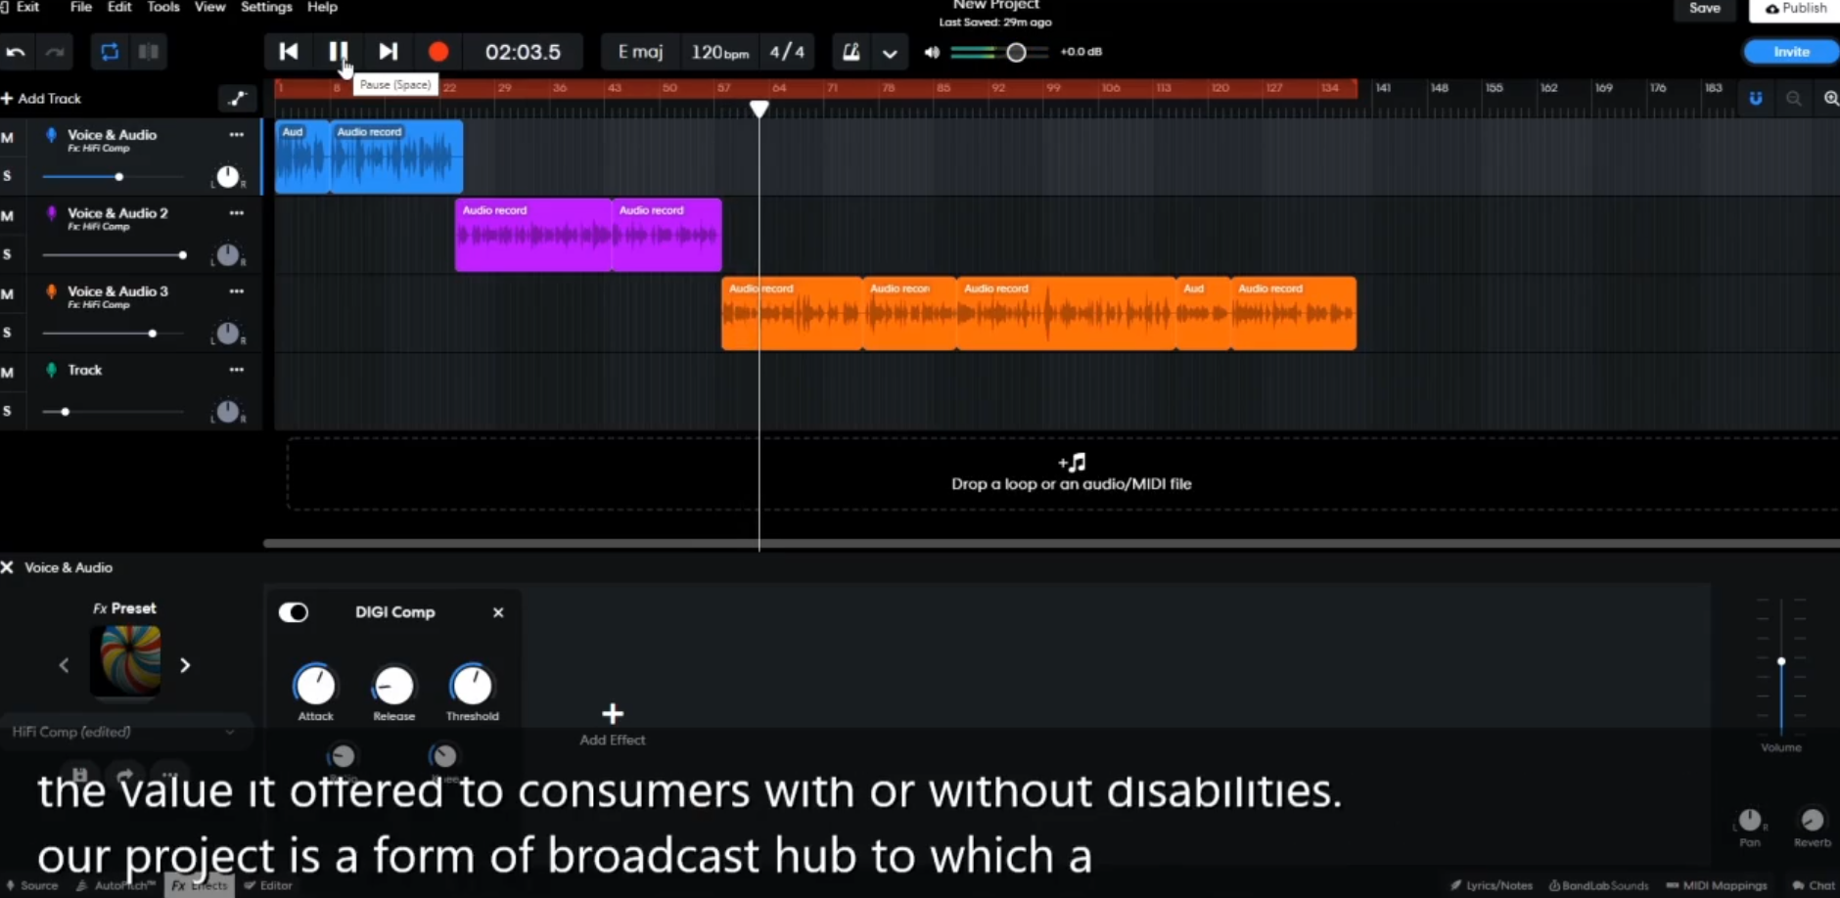Click the pan knob on Voice & Audio 2

point(227,254)
